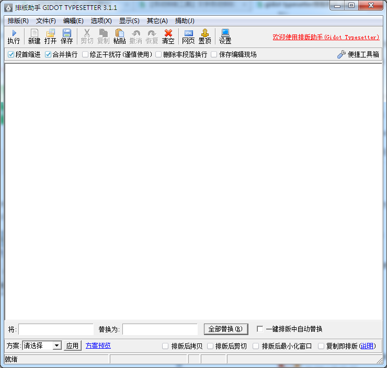
Task: Click the app icon in title bar
Action: pos(8,8)
